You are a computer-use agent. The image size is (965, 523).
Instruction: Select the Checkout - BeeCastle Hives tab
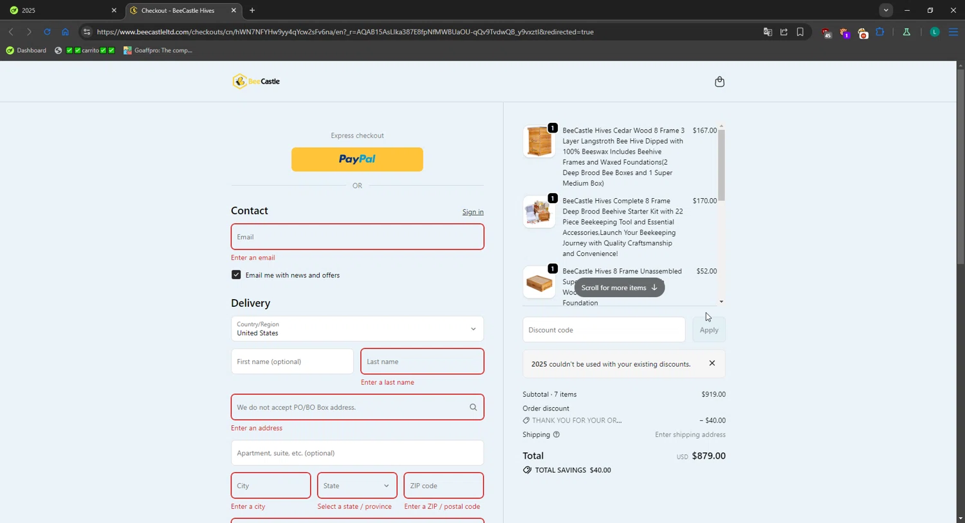click(183, 10)
